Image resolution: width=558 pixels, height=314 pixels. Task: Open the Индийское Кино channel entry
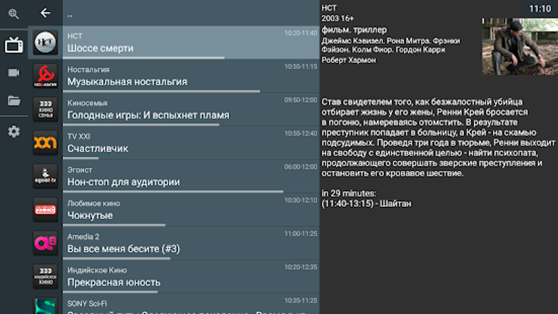point(191,277)
